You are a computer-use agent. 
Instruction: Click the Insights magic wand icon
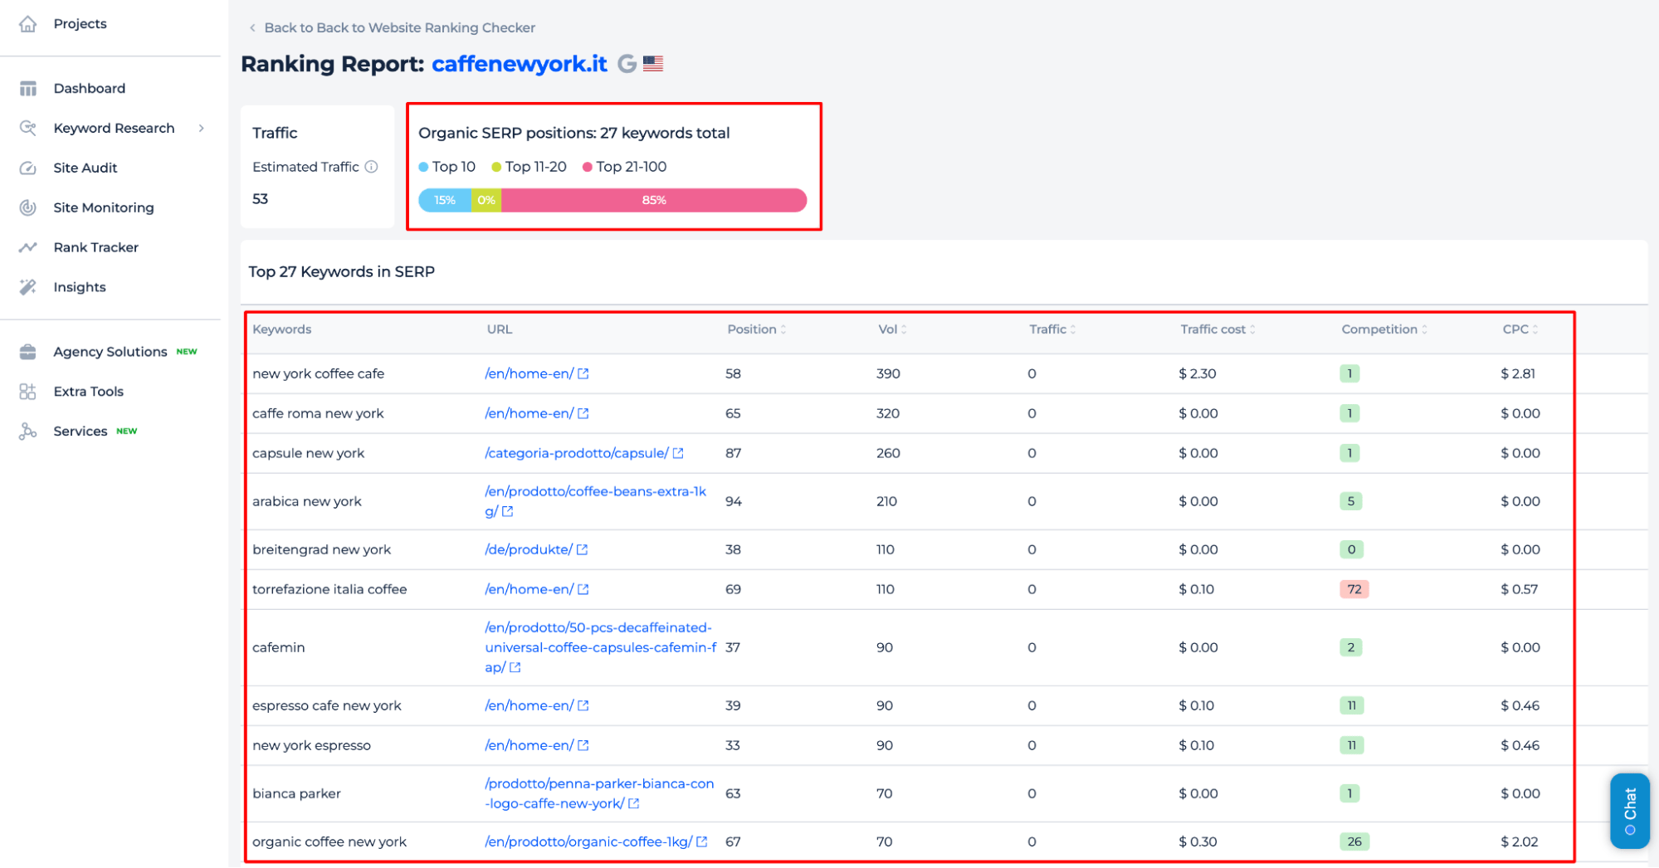point(28,287)
